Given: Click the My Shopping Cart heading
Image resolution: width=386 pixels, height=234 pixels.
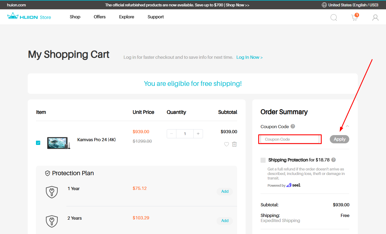Looking at the screenshot, I should [69, 55].
